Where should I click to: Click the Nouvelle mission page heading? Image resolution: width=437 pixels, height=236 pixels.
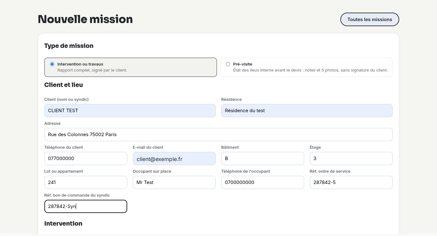click(x=85, y=19)
